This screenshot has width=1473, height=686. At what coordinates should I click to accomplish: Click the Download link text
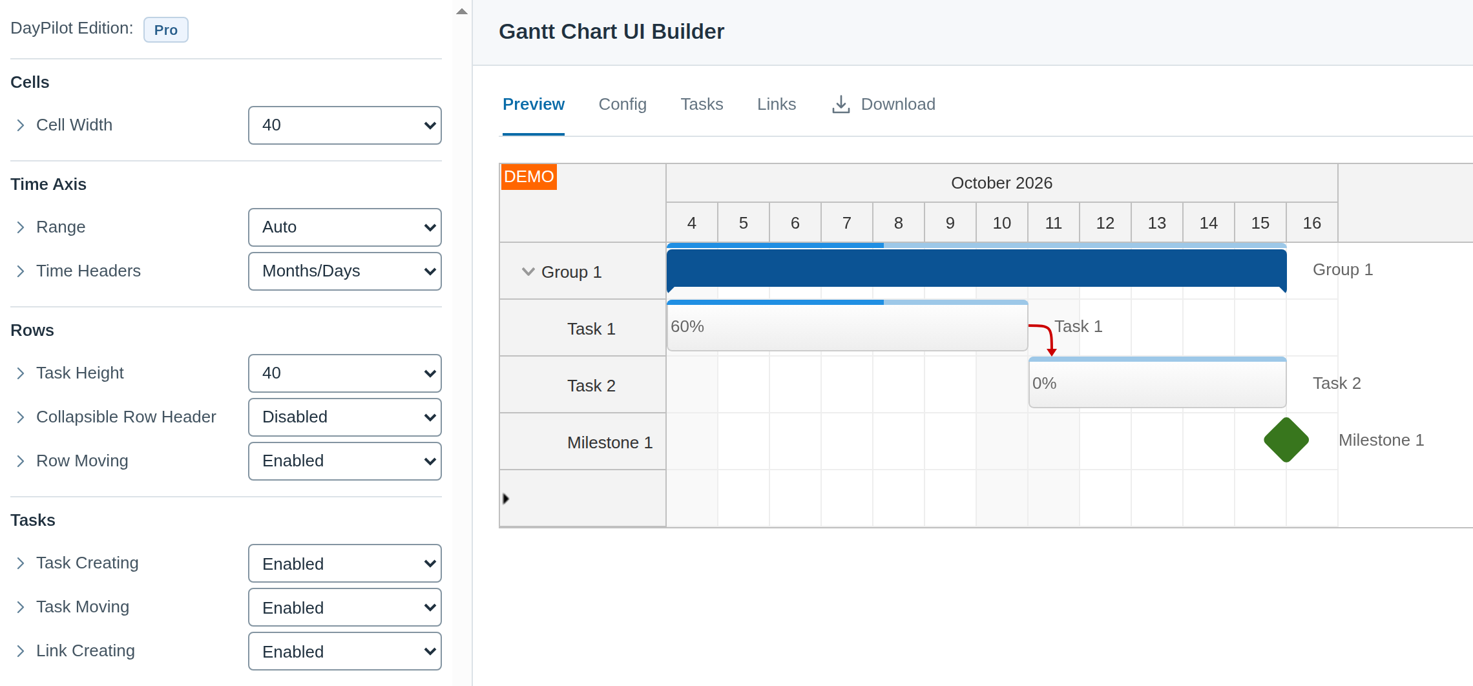[x=898, y=104]
